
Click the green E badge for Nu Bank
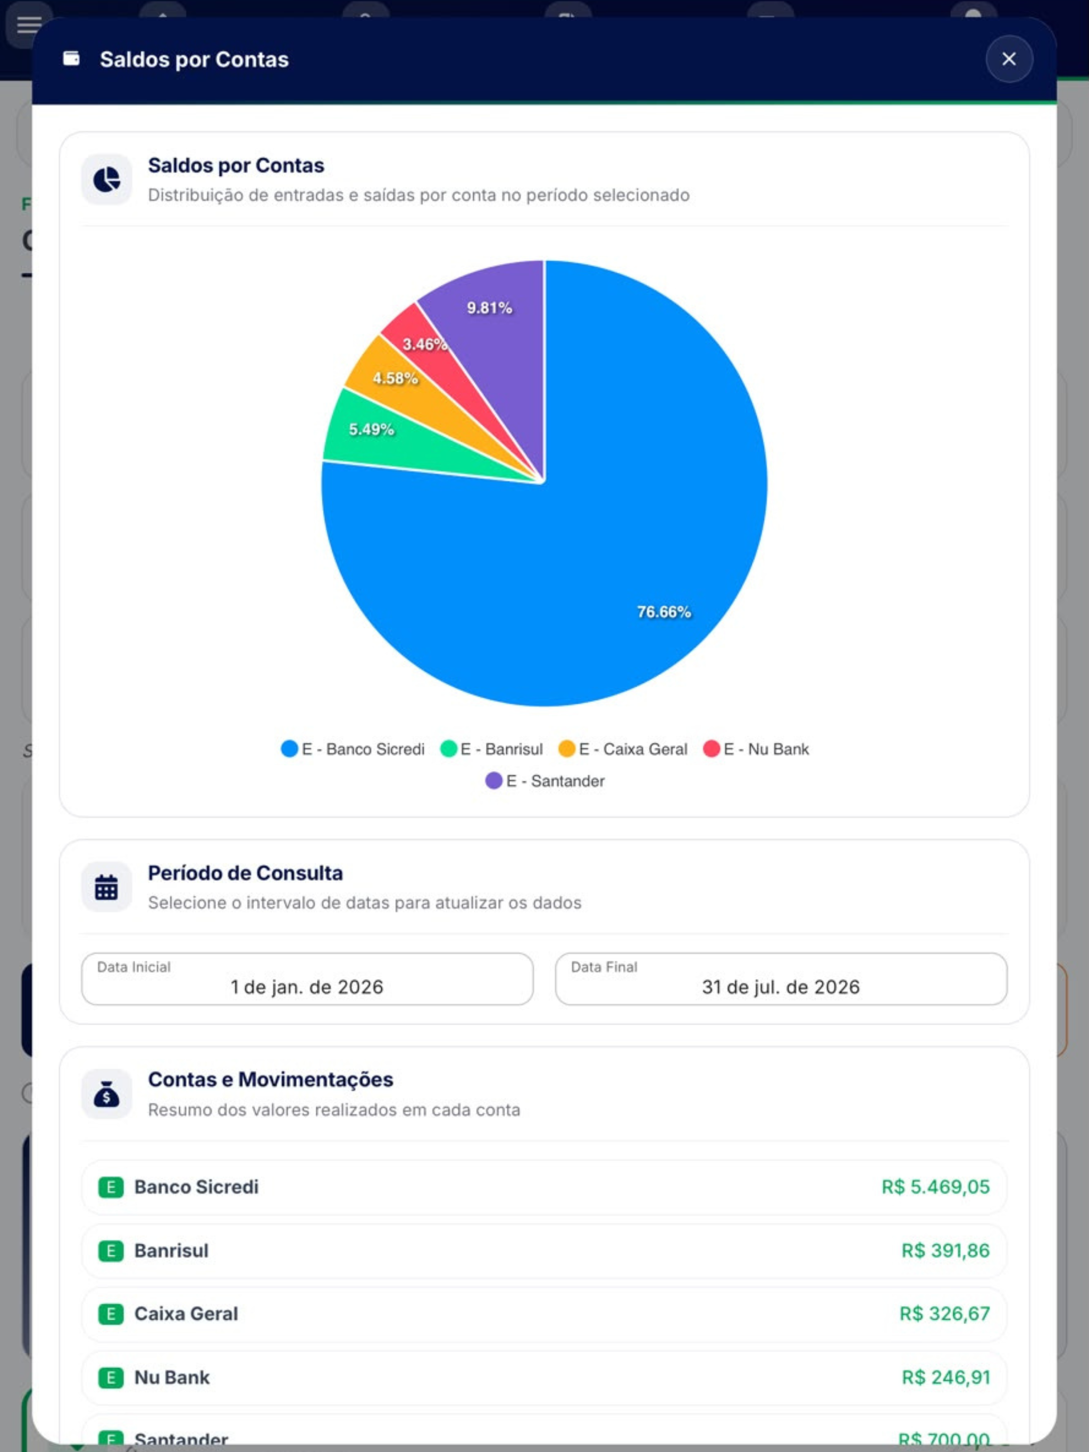[111, 1377]
